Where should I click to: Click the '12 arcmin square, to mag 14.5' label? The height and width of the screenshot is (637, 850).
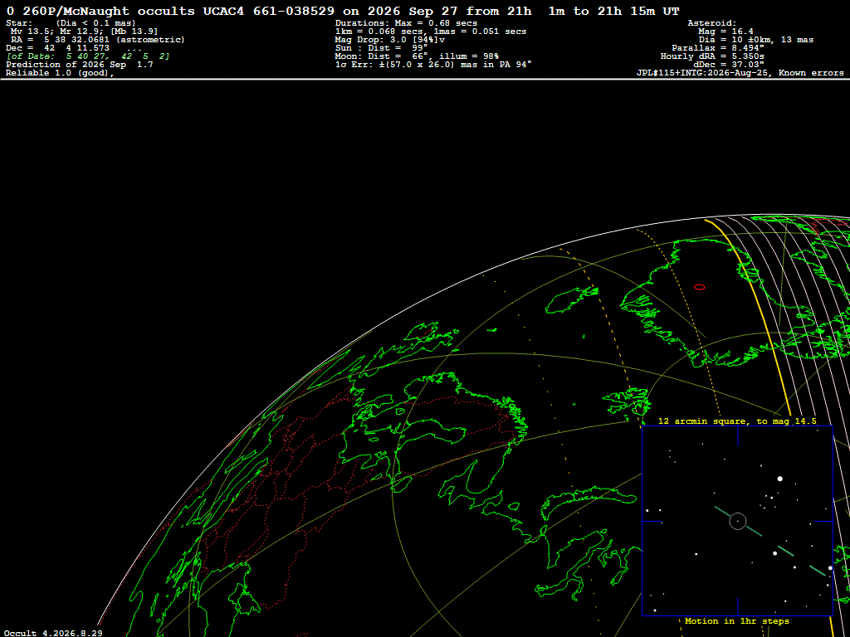[x=737, y=421]
